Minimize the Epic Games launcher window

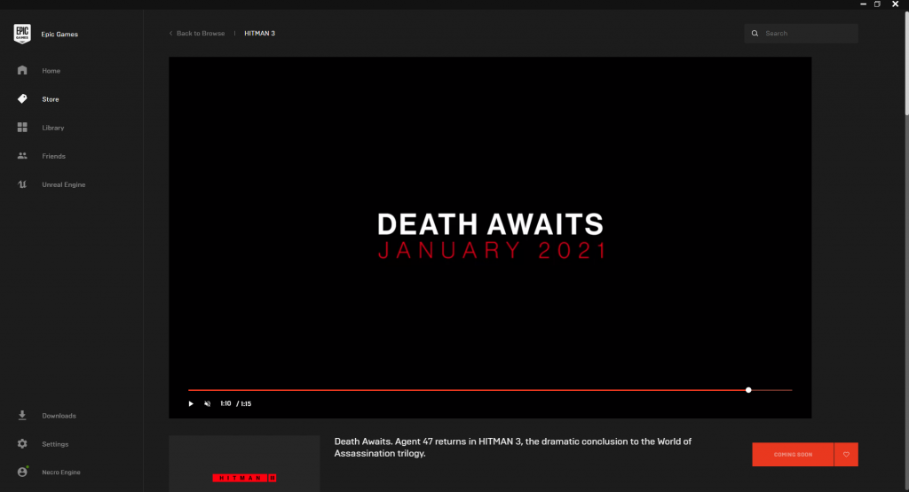(x=863, y=4)
